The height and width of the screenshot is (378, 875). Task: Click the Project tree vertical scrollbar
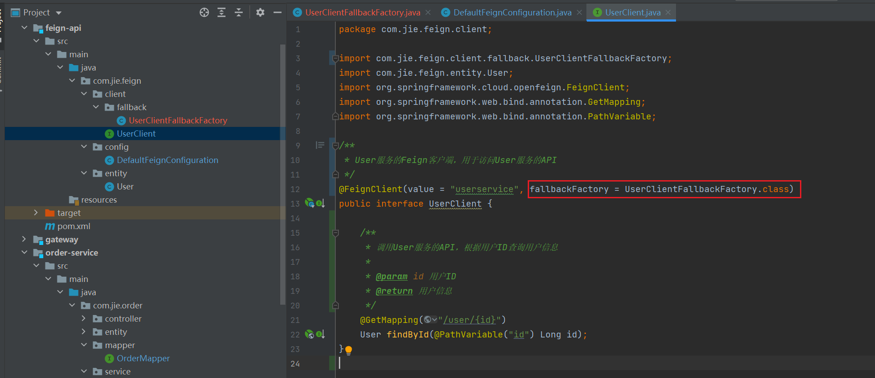[x=283, y=174]
